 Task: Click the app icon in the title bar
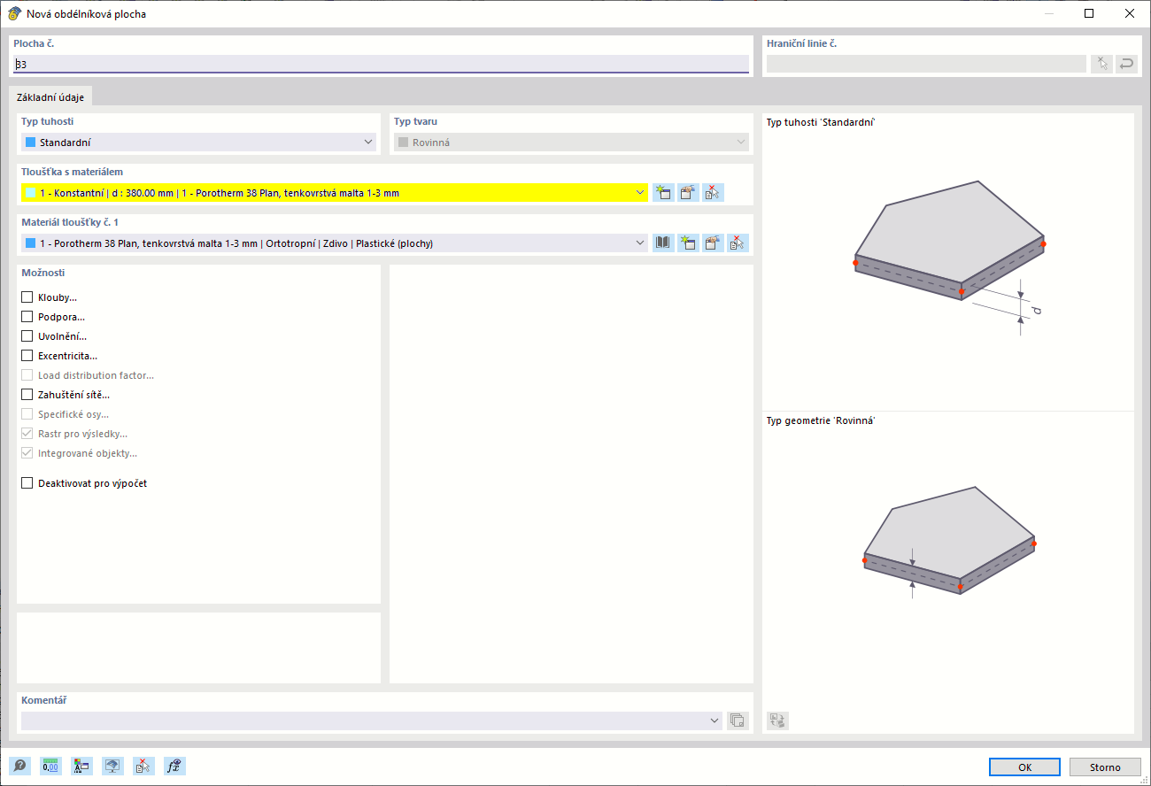pyautogui.click(x=14, y=13)
